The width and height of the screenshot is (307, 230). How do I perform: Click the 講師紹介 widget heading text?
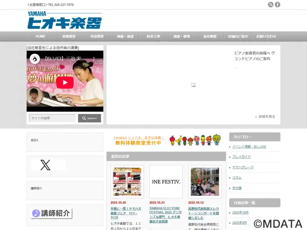tap(36, 188)
